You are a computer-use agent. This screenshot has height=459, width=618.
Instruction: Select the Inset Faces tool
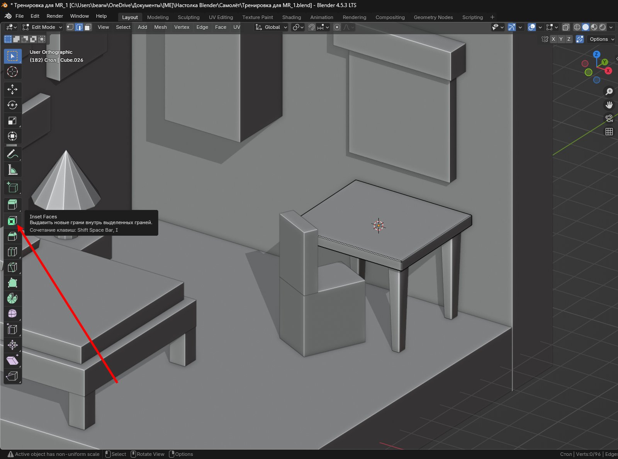pos(12,221)
